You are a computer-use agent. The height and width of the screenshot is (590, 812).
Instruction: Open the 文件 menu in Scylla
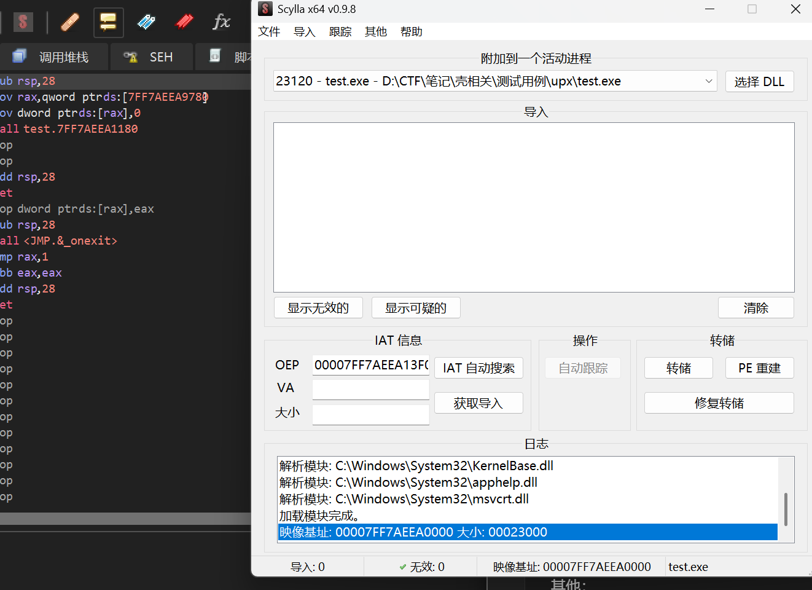pos(269,32)
